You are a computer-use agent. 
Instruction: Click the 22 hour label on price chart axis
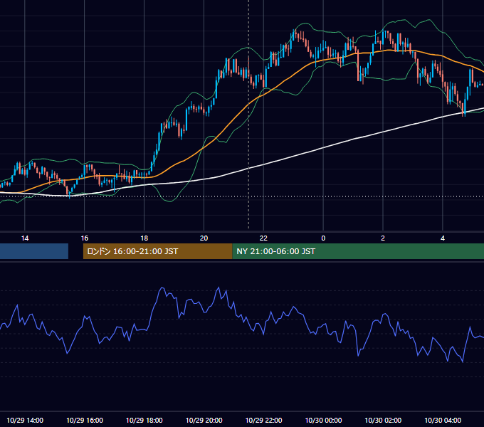pos(263,238)
